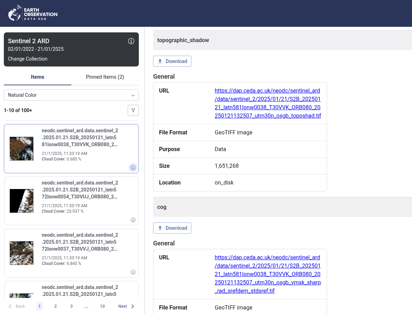This screenshot has width=412, height=314.
Task: Click info icon on T30VVJ item card
Action: [x=133, y=272]
